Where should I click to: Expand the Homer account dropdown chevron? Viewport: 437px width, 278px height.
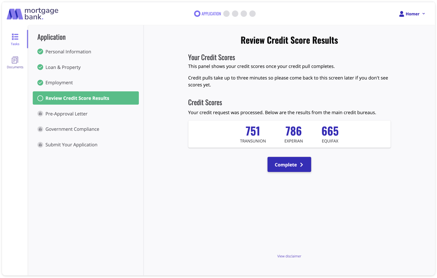pyautogui.click(x=424, y=14)
